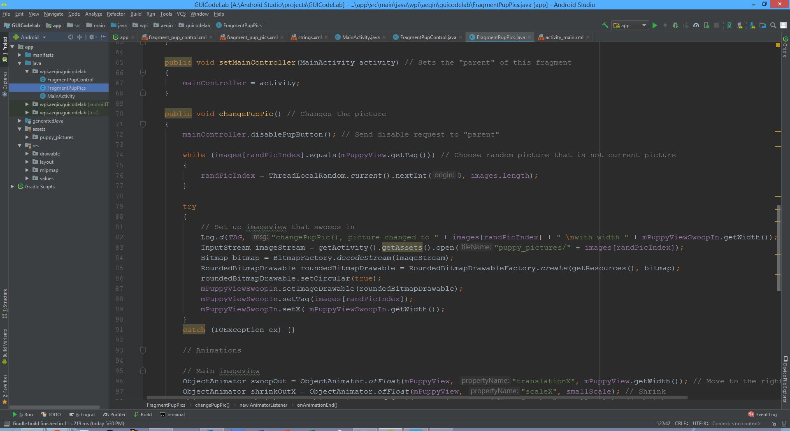Expand the generatedJava folder
Image resolution: width=790 pixels, height=431 pixels.
click(x=19, y=120)
